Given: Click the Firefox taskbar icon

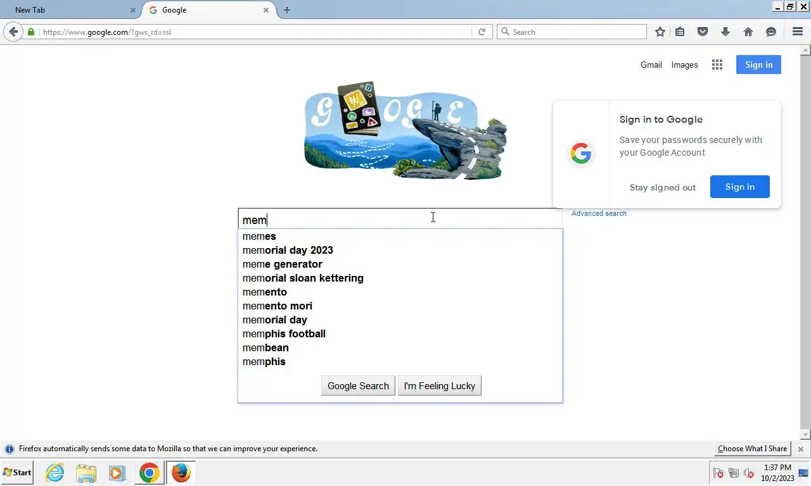Looking at the screenshot, I should [181, 473].
